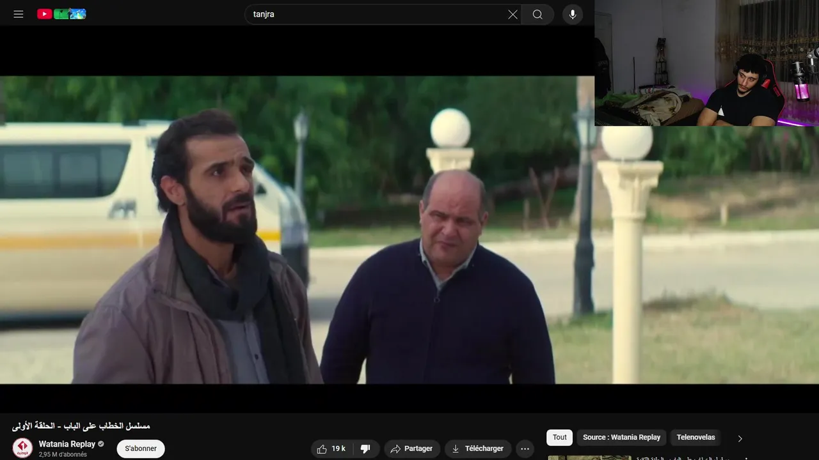This screenshot has width=819, height=460.
Task: Open more actions three-dot menu
Action: click(x=525, y=448)
